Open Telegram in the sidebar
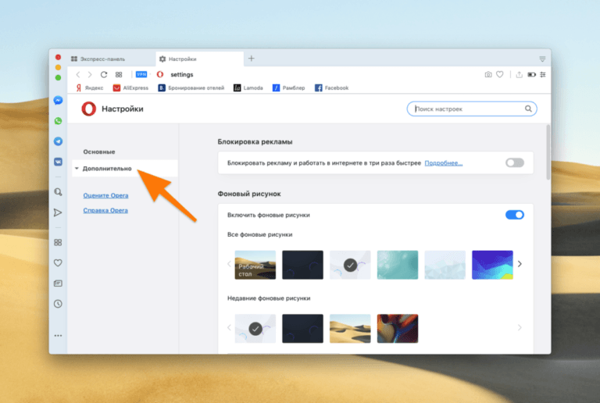The width and height of the screenshot is (600, 403). [58, 141]
